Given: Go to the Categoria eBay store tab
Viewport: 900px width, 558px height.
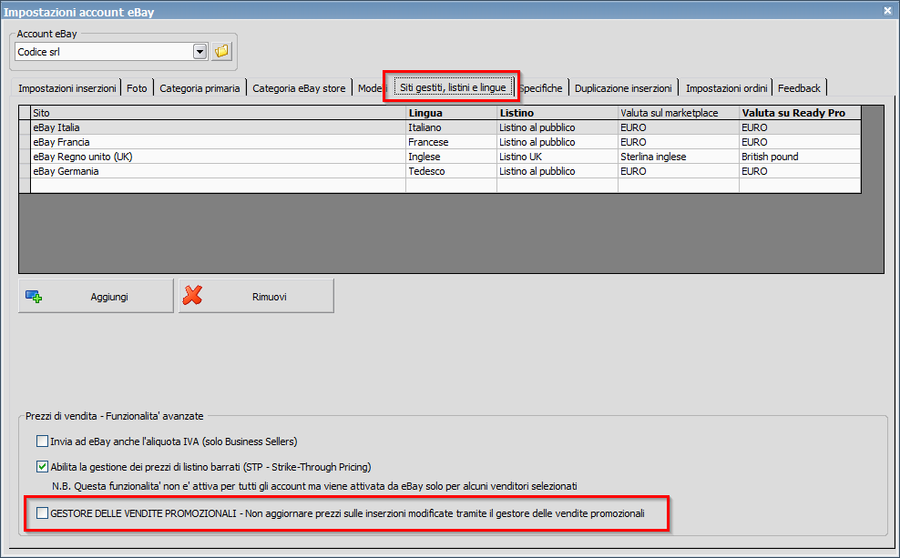Looking at the screenshot, I should click(x=299, y=87).
